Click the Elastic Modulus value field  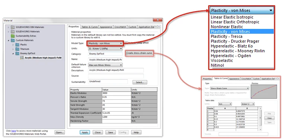116,93
